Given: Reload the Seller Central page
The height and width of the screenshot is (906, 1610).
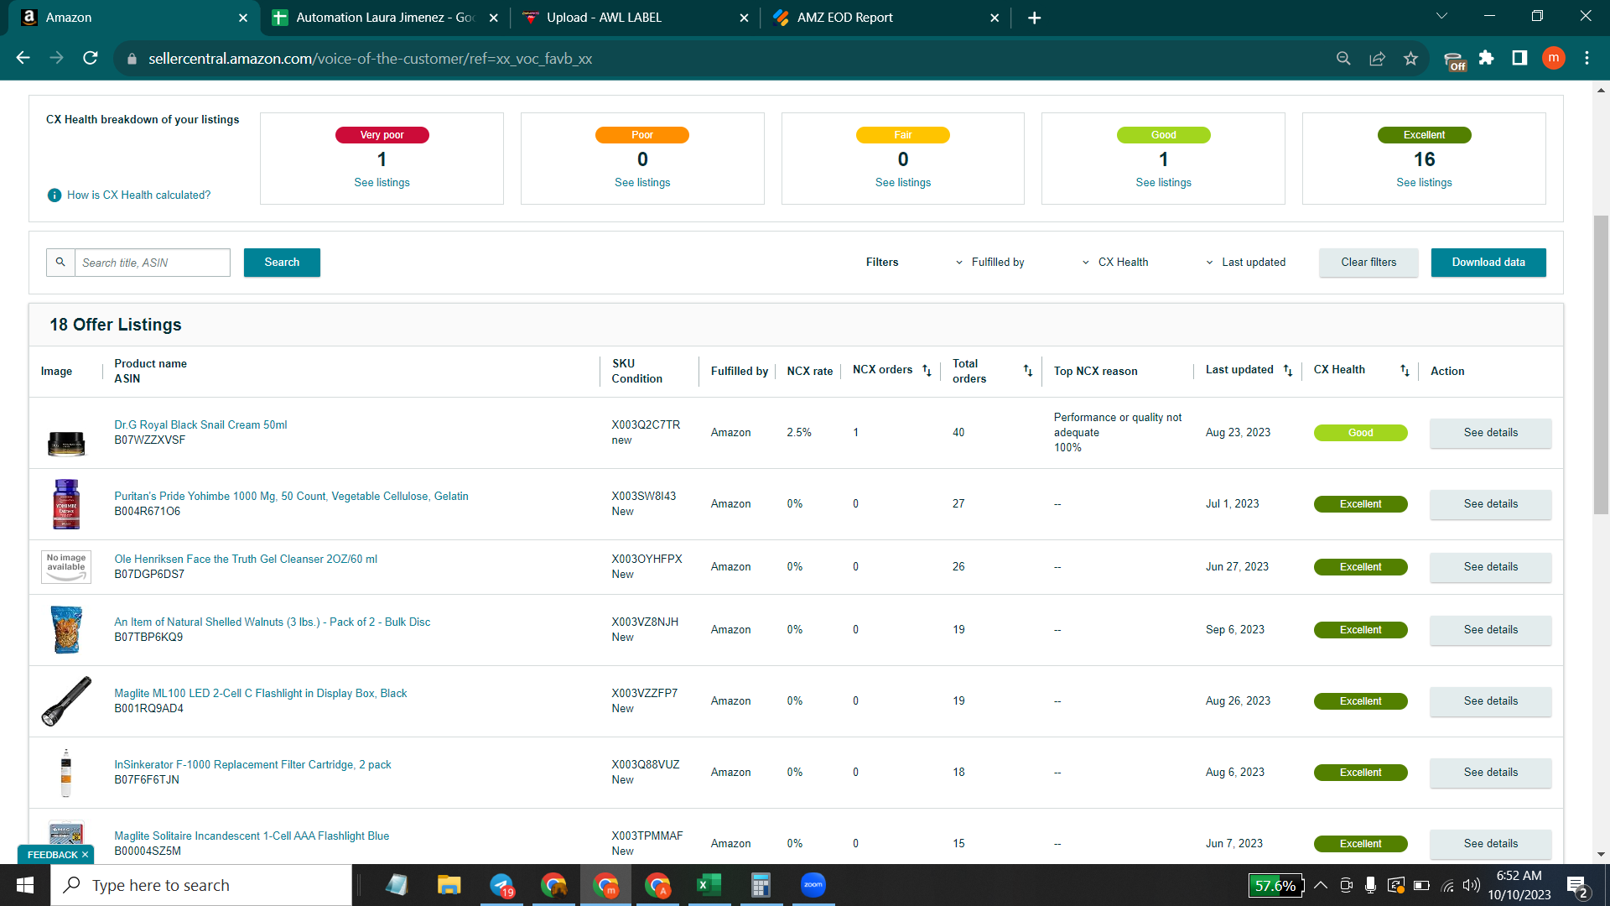Looking at the screenshot, I should coord(91,58).
